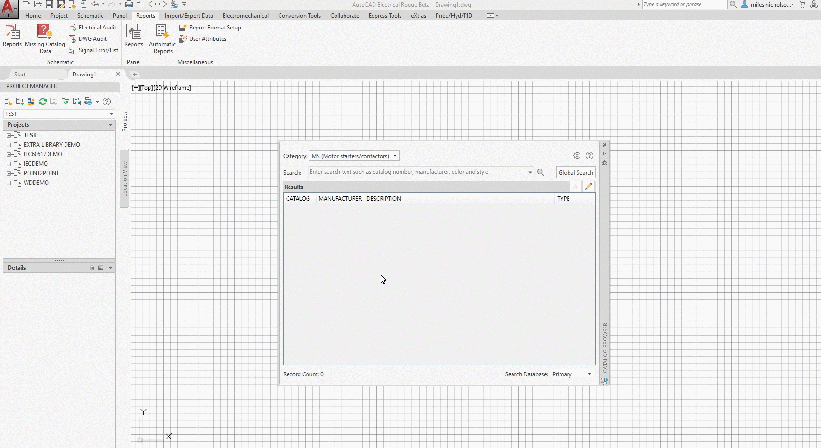This screenshot has width=821, height=448.
Task: Open Signal Error/List report
Action: point(93,50)
